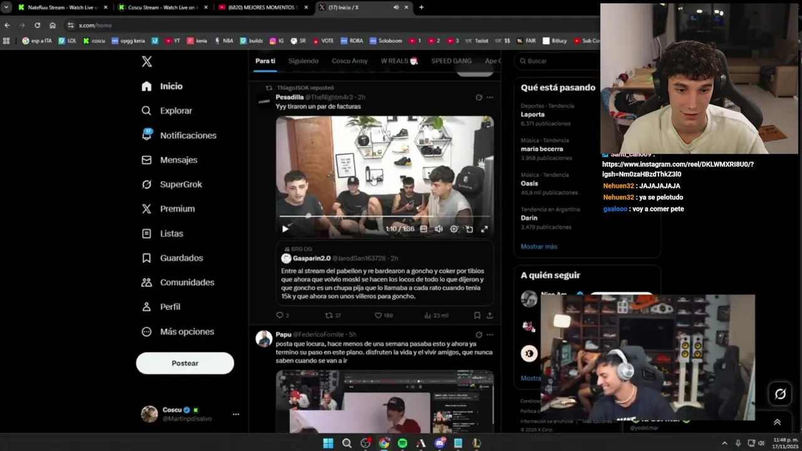Enter fullscreen on the tweet video
Viewport: 802px width, 451px height.
tap(484, 229)
